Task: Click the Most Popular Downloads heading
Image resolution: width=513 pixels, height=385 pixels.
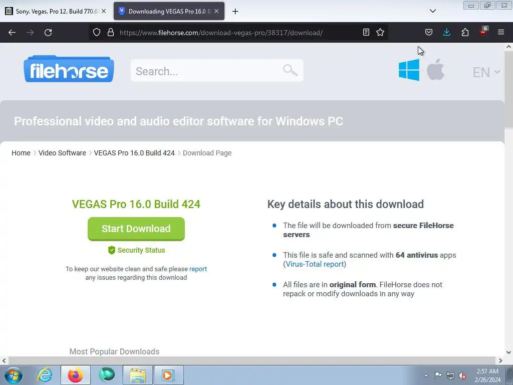Action: click(x=114, y=351)
